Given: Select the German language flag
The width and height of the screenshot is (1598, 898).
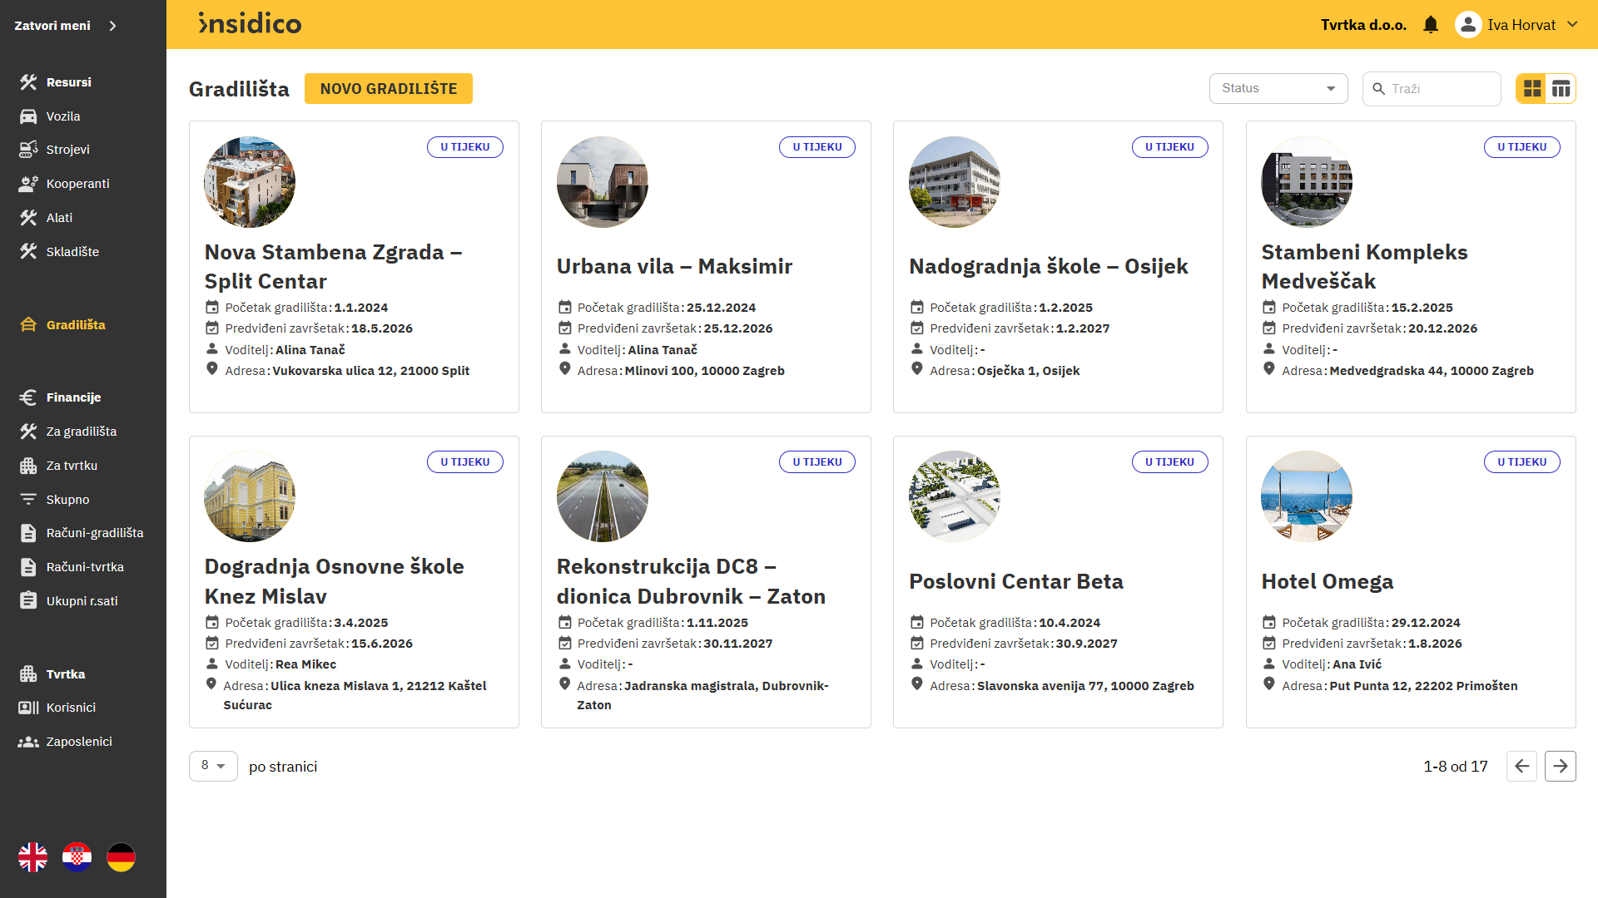Looking at the screenshot, I should click(122, 857).
